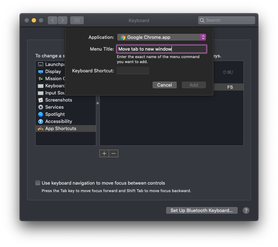Open help with the question mark button
This screenshot has height=247, width=278.
pos(246,210)
